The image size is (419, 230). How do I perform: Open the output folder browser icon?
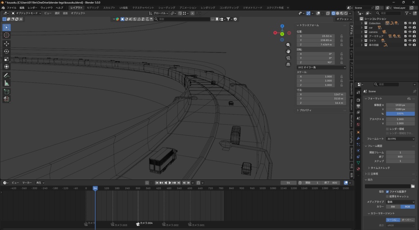pyautogui.click(x=413, y=186)
